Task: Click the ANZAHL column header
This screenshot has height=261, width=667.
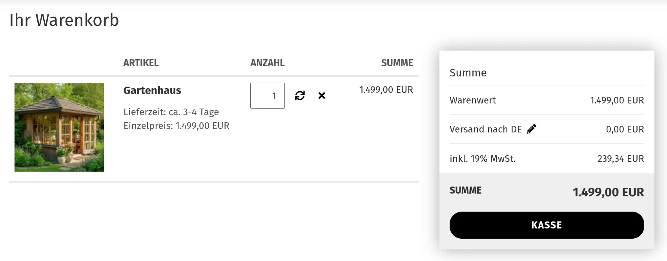Action: coord(268,63)
